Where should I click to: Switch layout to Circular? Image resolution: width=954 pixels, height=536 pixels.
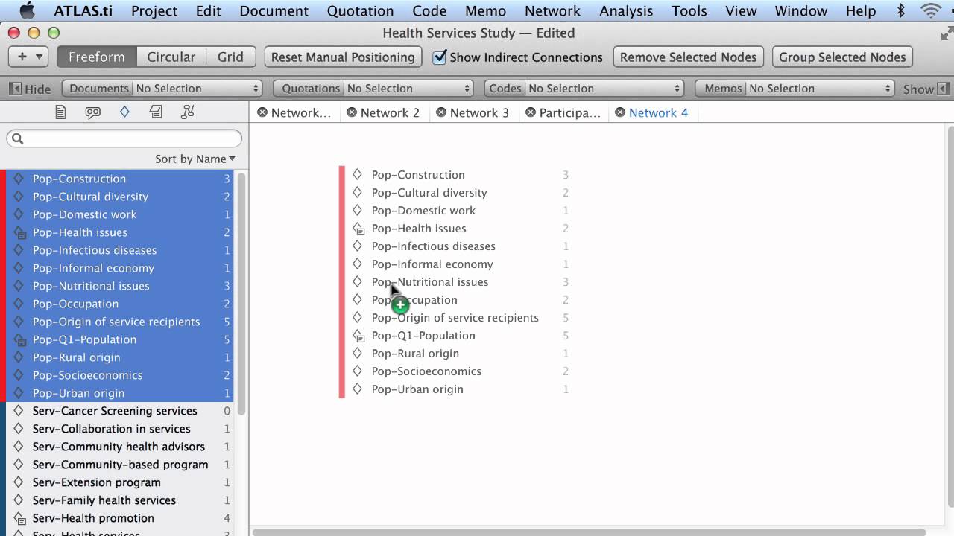[x=171, y=57]
